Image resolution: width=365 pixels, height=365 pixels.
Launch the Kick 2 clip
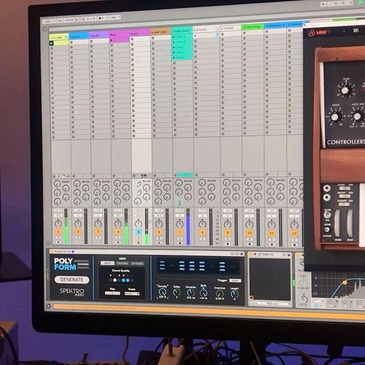coord(173,42)
